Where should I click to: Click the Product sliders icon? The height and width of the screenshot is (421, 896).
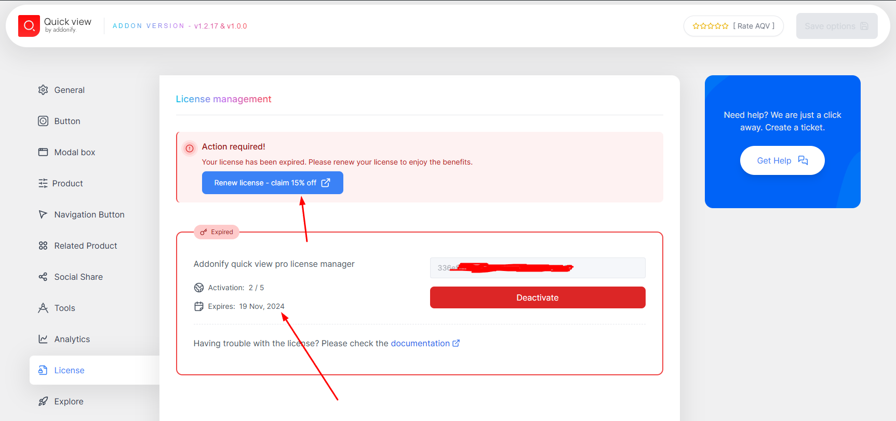pyautogui.click(x=43, y=183)
